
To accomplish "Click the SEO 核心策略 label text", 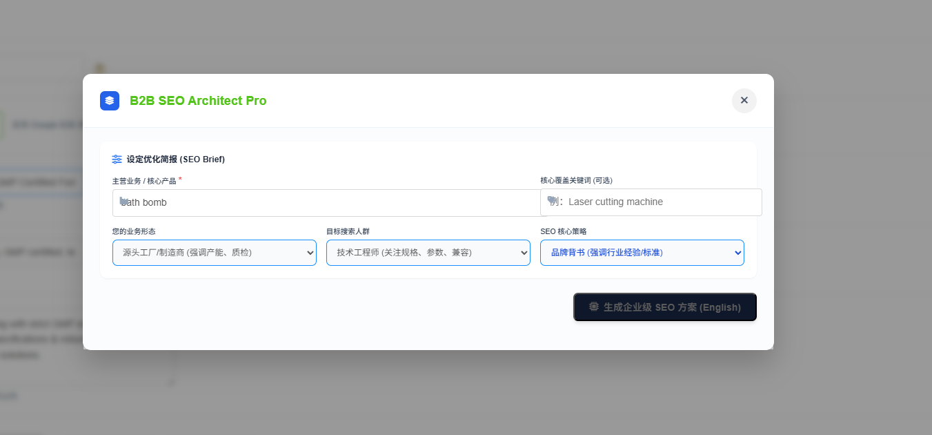I will pyautogui.click(x=563, y=231).
